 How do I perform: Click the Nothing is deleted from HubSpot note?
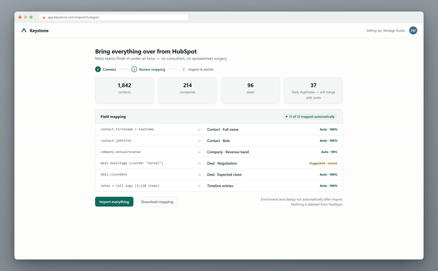click(317, 204)
